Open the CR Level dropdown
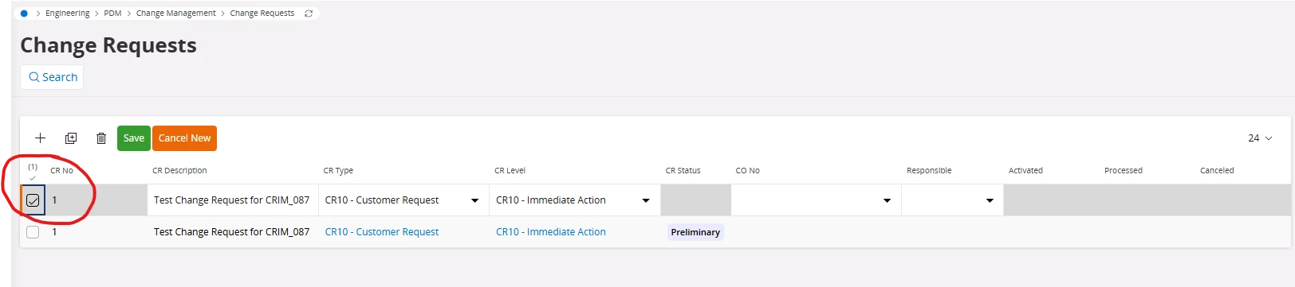 pyautogui.click(x=646, y=200)
